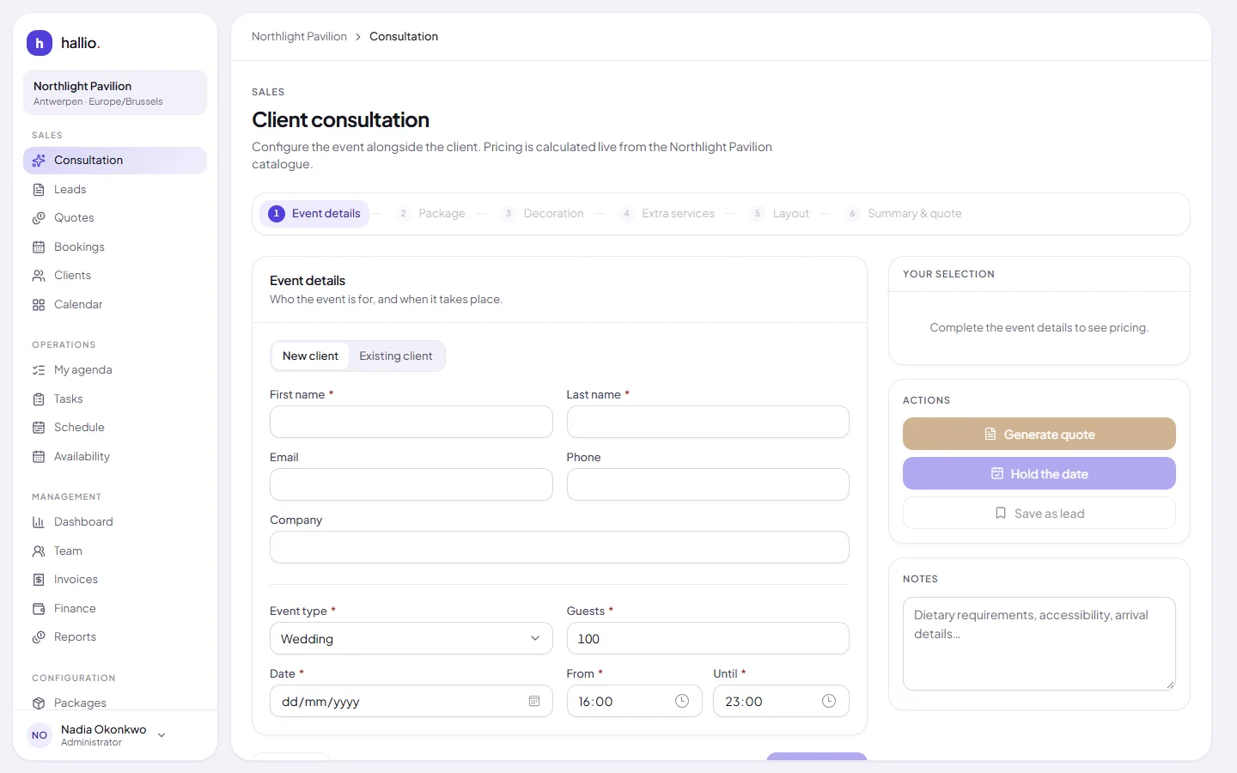
Task: Click the Generate quote button
Action: pos(1039,435)
